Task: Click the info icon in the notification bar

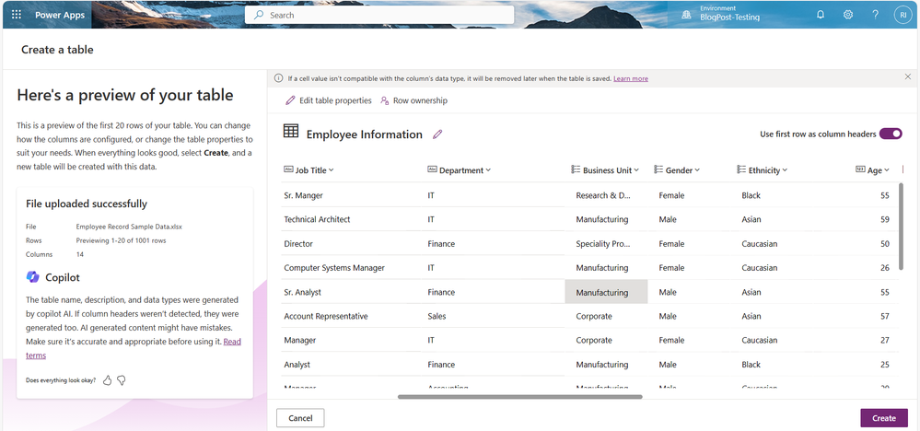Action: pos(279,78)
